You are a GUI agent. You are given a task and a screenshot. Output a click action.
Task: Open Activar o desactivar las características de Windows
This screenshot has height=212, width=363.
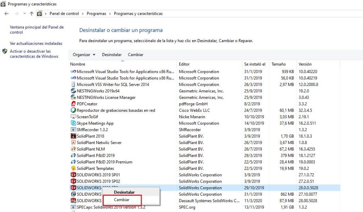(x=34, y=54)
